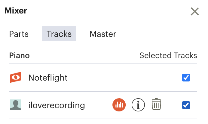Click the Selected Tracks column header

[168, 55]
